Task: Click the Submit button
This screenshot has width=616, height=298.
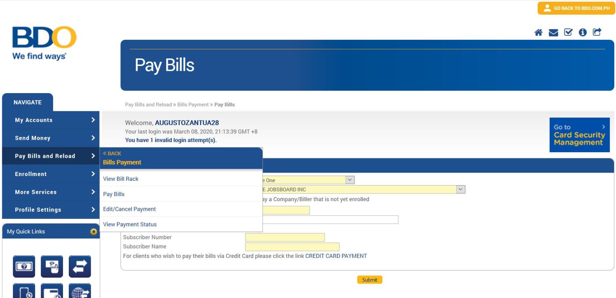Action: (370, 280)
